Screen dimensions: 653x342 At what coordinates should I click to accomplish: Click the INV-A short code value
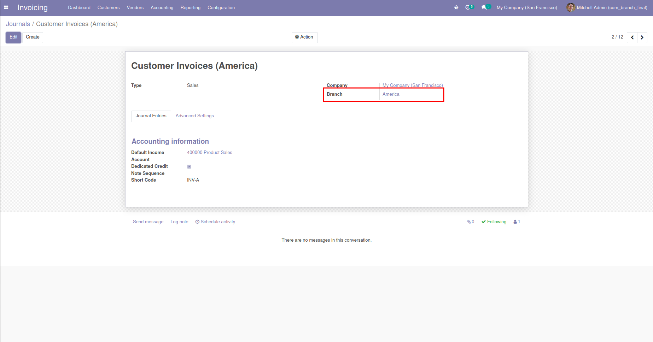click(193, 180)
